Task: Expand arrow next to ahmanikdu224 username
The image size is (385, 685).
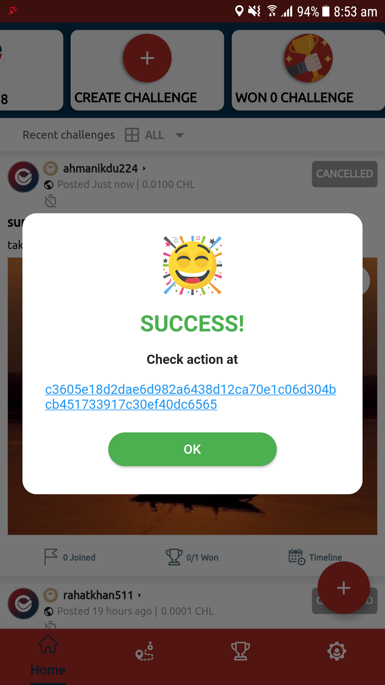Action: (144, 168)
